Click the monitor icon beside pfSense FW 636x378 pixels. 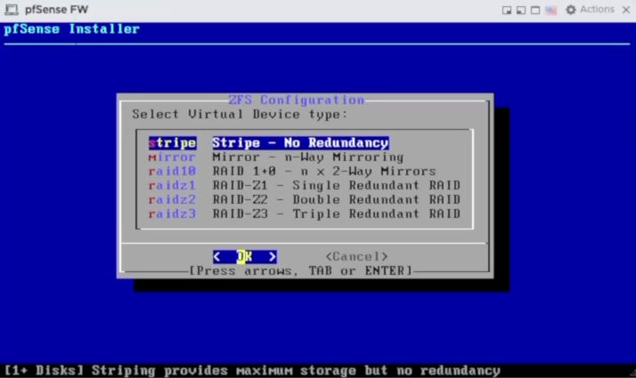pos(12,10)
